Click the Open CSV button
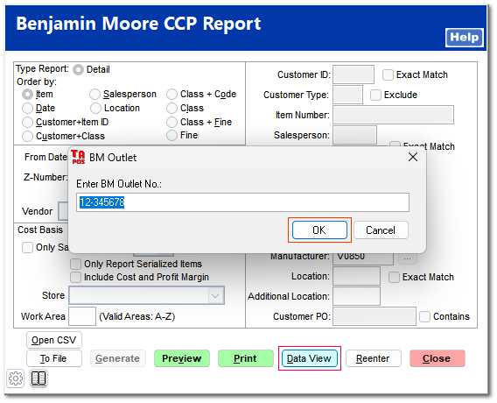Viewport: 497px width, 403px height. (x=54, y=340)
